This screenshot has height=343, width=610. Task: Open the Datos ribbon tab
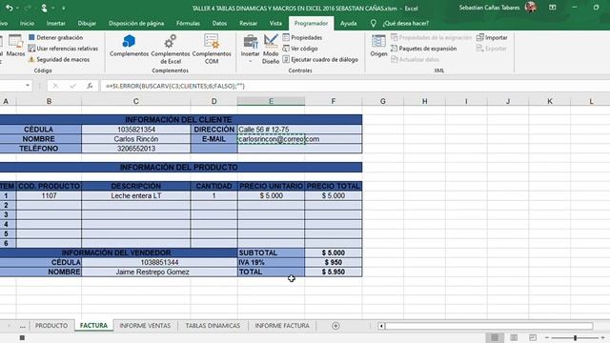[219, 23]
